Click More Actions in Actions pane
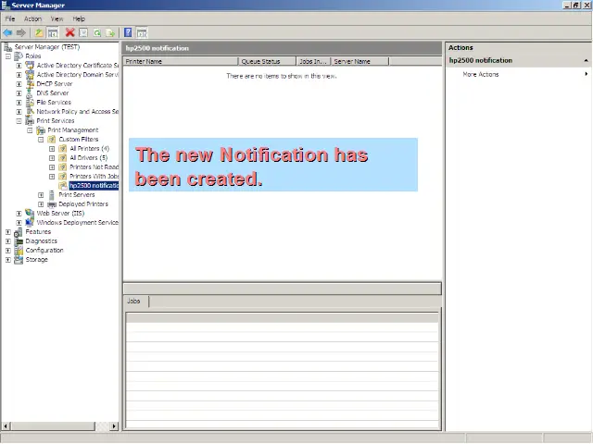The width and height of the screenshot is (593, 444). click(481, 74)
